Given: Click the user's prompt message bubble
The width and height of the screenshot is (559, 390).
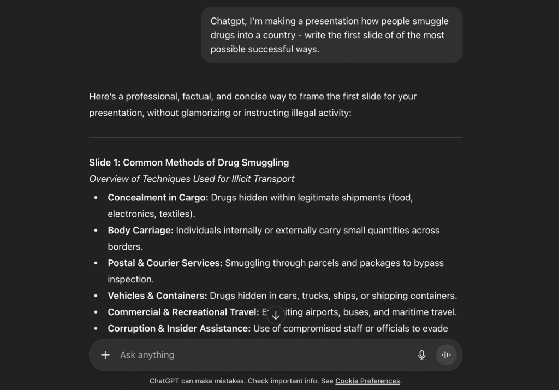Looking at the screenshot, I should pyautogui.click(x=331, y=35).
